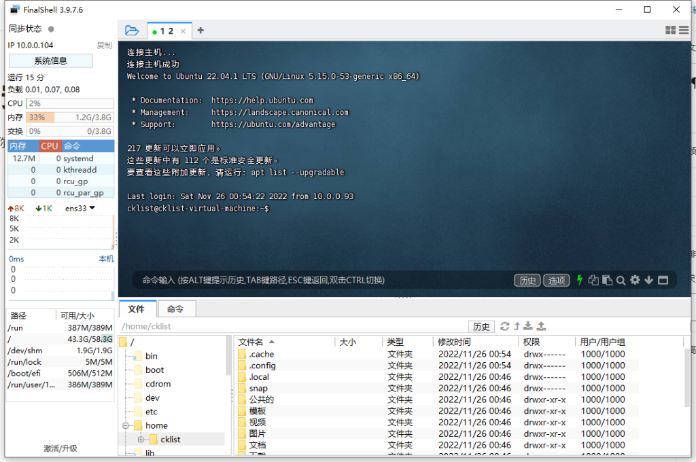Click the /home/cklist path field
Screen dimensions: 696x462
293,327
